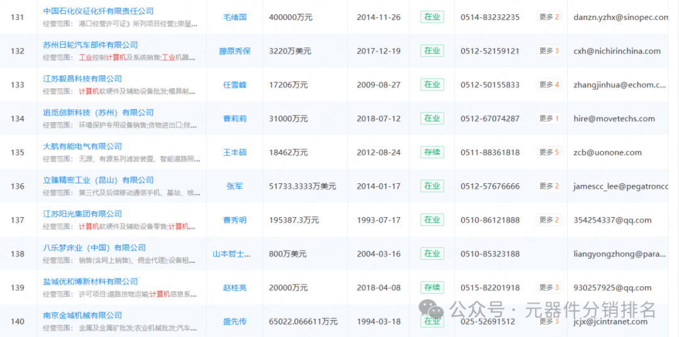Image resolution: width=679 pixels, height=337 pixels.
Task: Select registered capital 17206万元
Action: point(289,85)
